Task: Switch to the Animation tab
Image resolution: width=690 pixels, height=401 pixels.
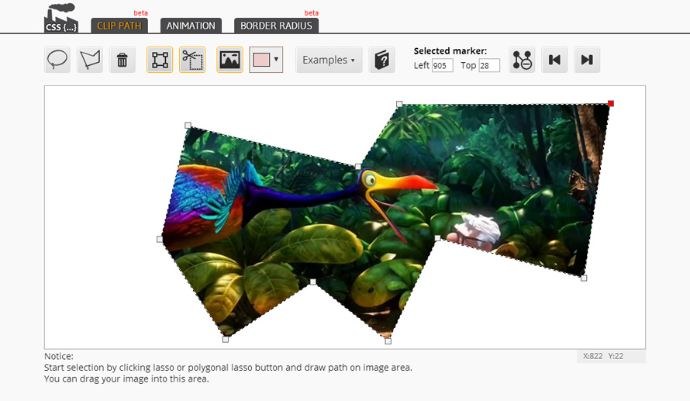Action: [191, 26]
